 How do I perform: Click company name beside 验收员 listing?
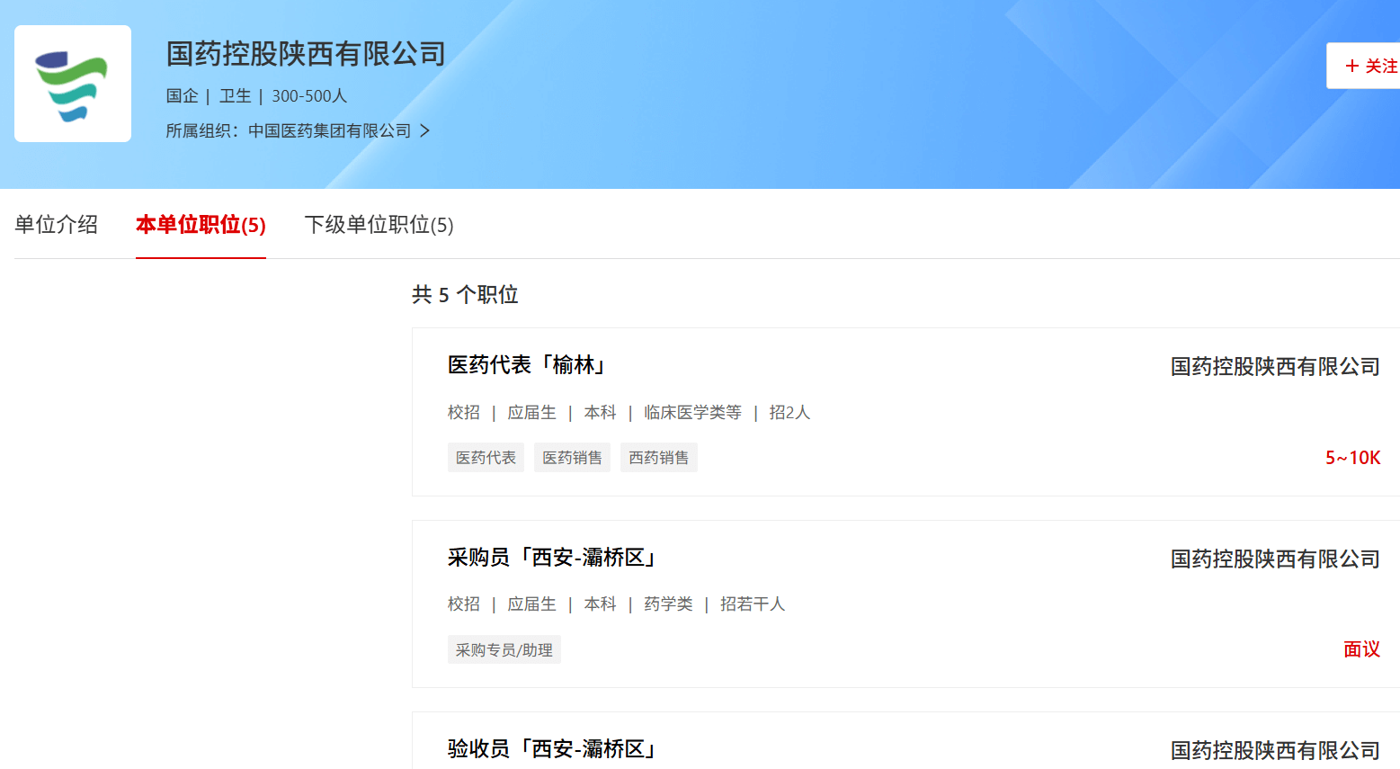pyautogui.click(x=1274, y=751)
